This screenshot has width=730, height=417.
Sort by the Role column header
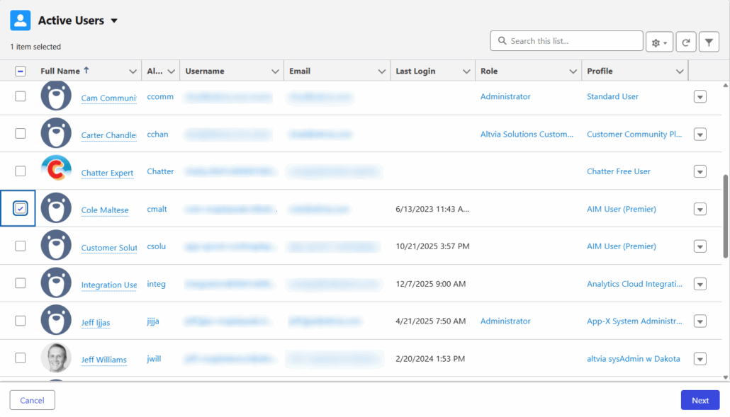point(489,71)
